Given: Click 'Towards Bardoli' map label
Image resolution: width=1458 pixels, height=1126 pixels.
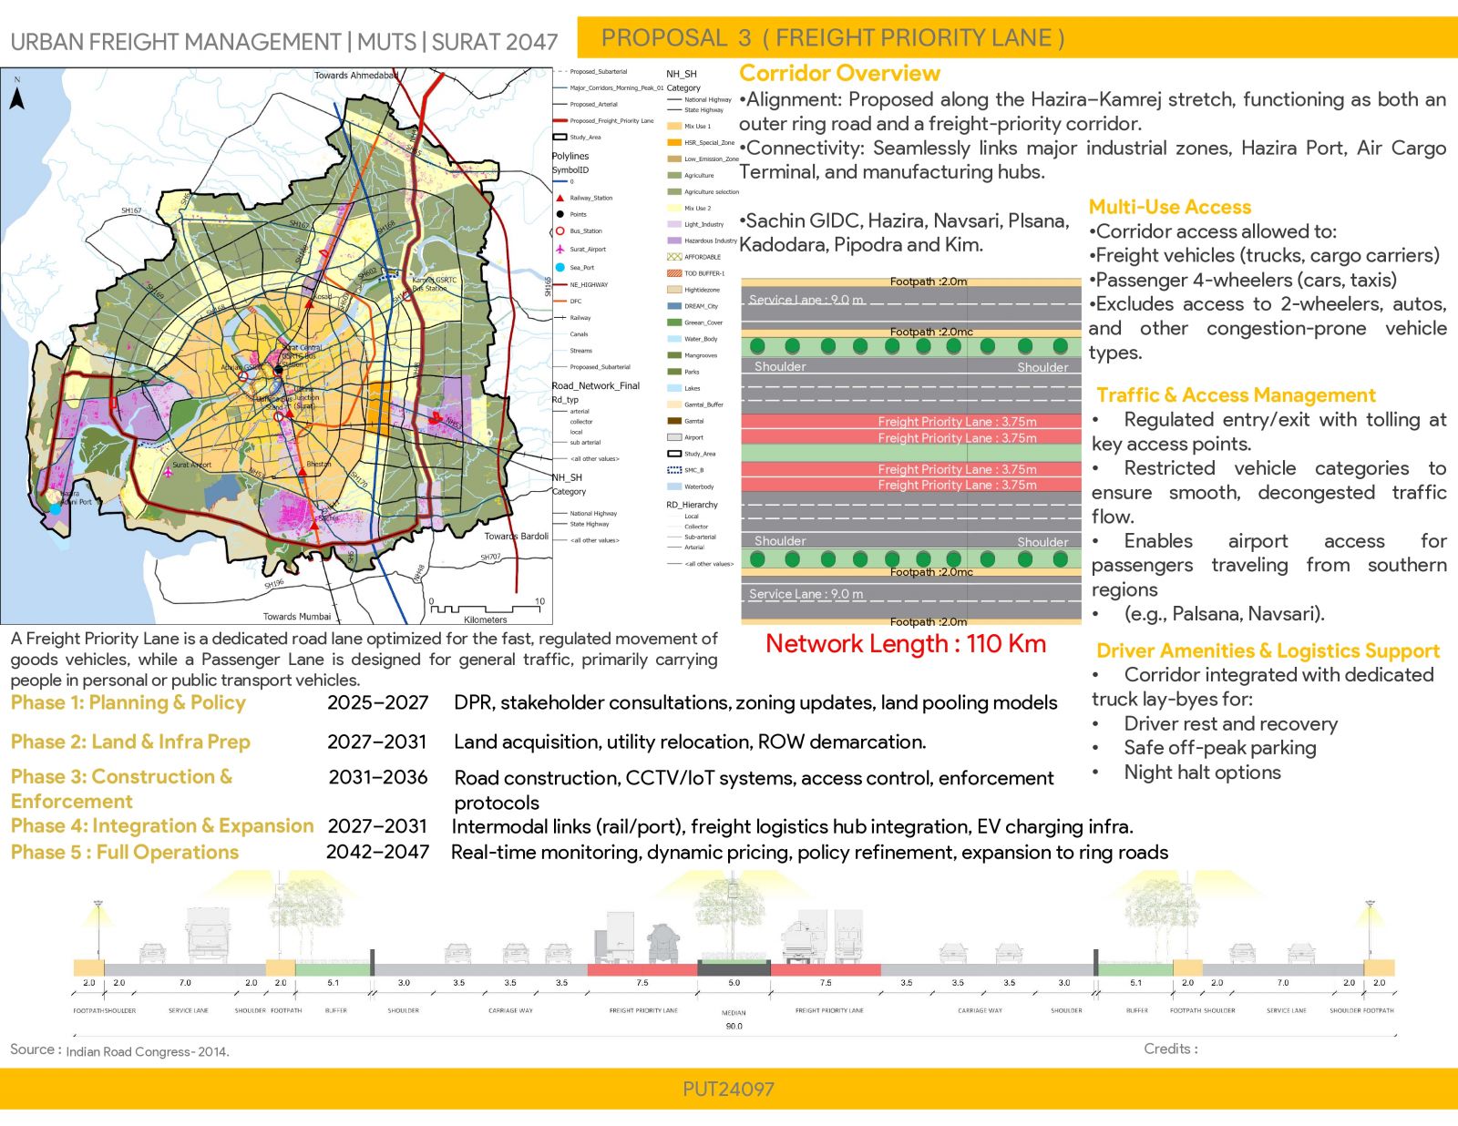Looking at the screenshot, I should (517, 536).
